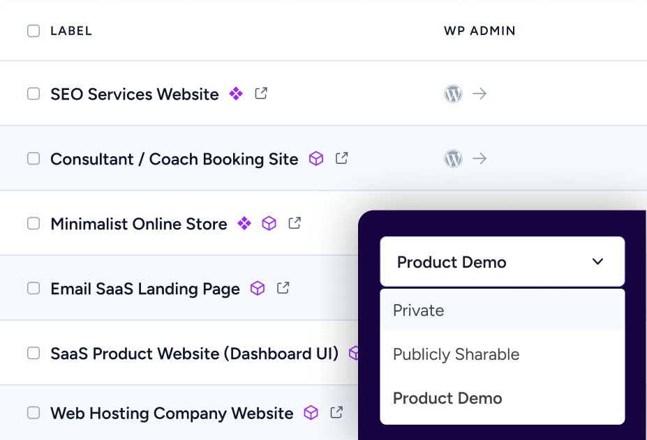Viewport: 647px width, 440px height.
Task: Pick Product Demo in the options list
Action: [x=447, y=398]
